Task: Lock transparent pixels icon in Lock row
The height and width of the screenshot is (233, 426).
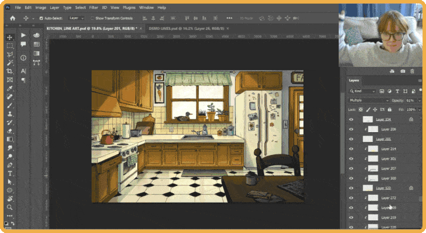Action: 361,109
